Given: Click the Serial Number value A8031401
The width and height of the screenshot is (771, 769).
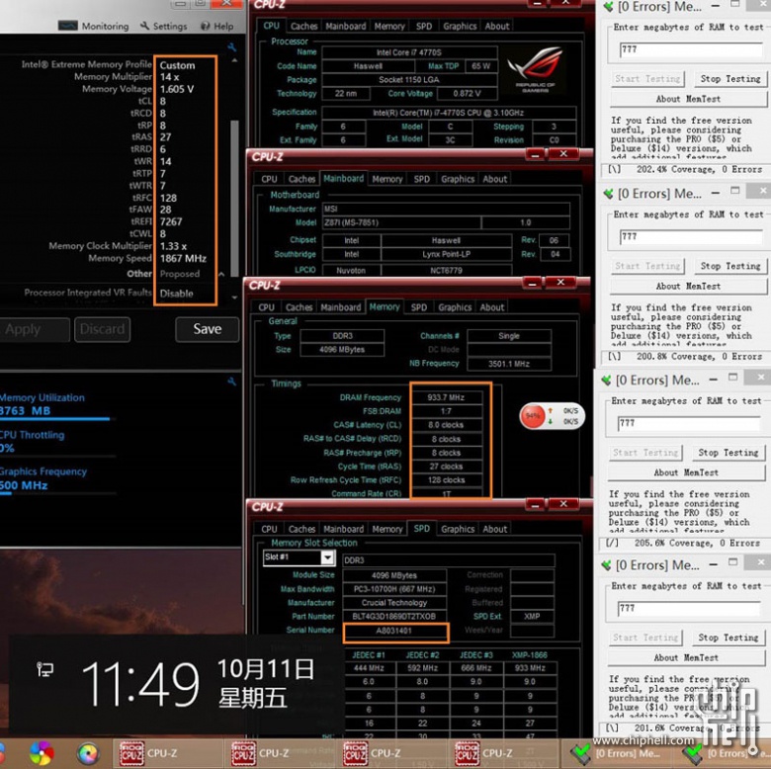Looking at the screenshot, I should point(395,631).
